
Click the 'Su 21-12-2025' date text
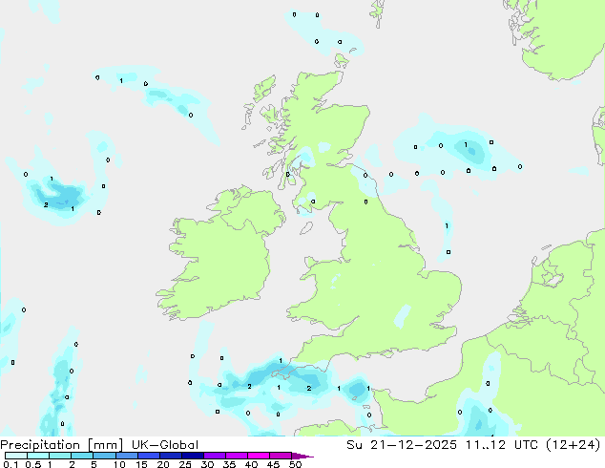point(402,445)
